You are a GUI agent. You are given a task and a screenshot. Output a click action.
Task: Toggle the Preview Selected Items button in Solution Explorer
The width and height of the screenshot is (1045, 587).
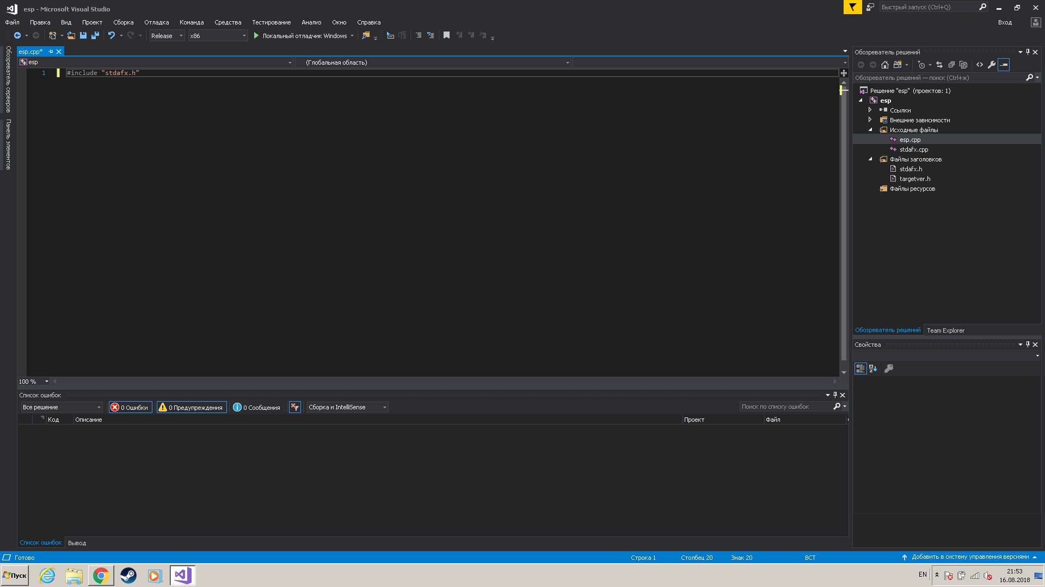pyautogui.click(x=1004, y=65)
